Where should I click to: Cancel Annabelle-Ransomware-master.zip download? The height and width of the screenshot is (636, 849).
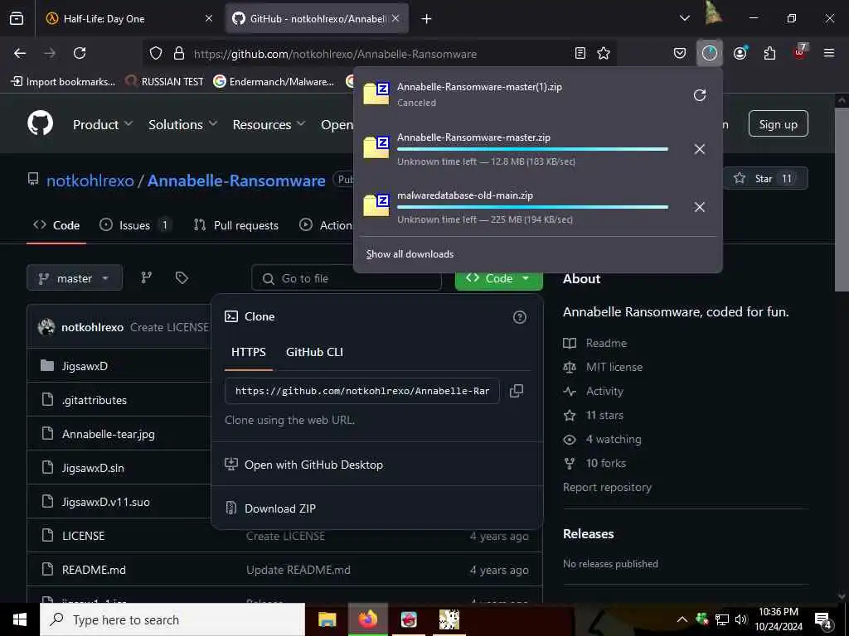click(700, 149)
